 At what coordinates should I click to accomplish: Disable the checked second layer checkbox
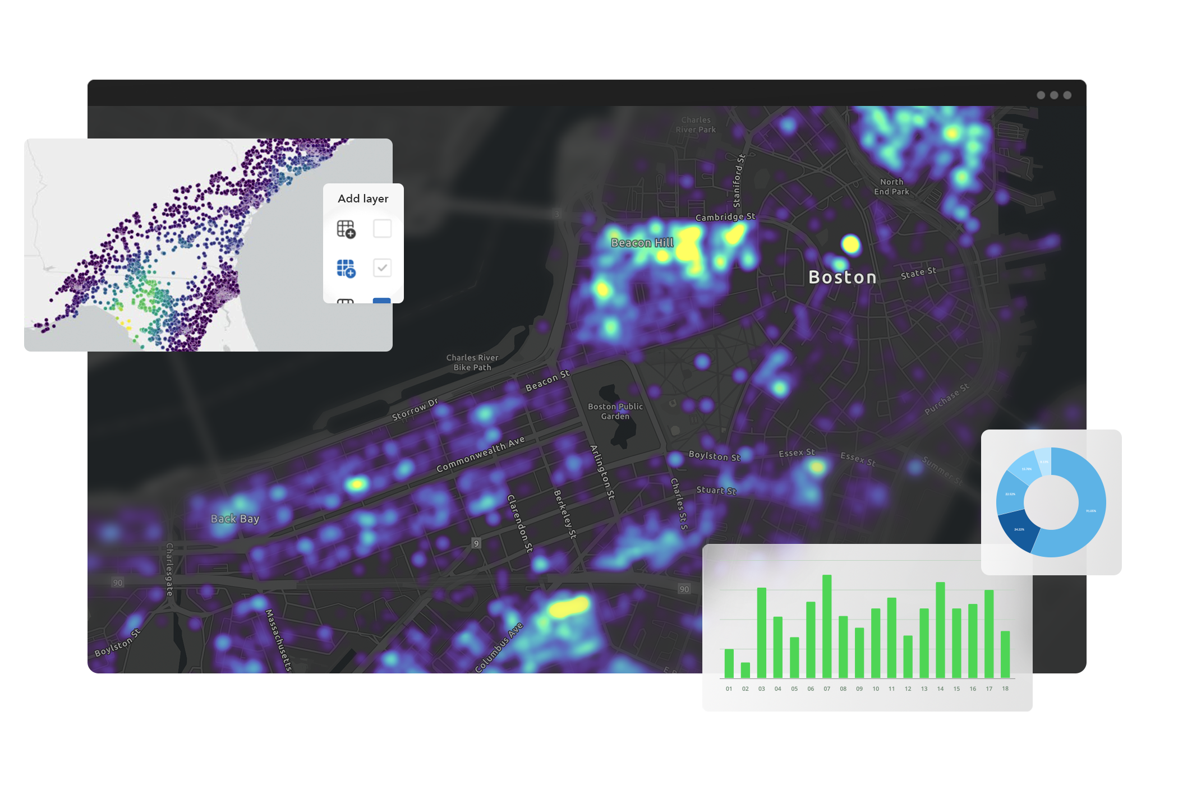(x=382, y=269)
